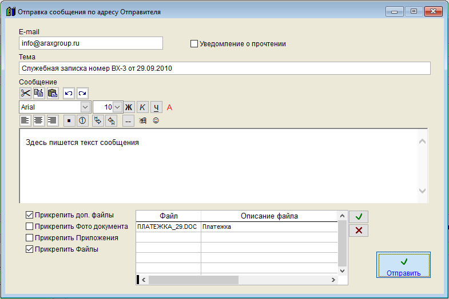Check Прикрепить Приложения option
The height and width of the screenshot is (299, 449).
29,238
